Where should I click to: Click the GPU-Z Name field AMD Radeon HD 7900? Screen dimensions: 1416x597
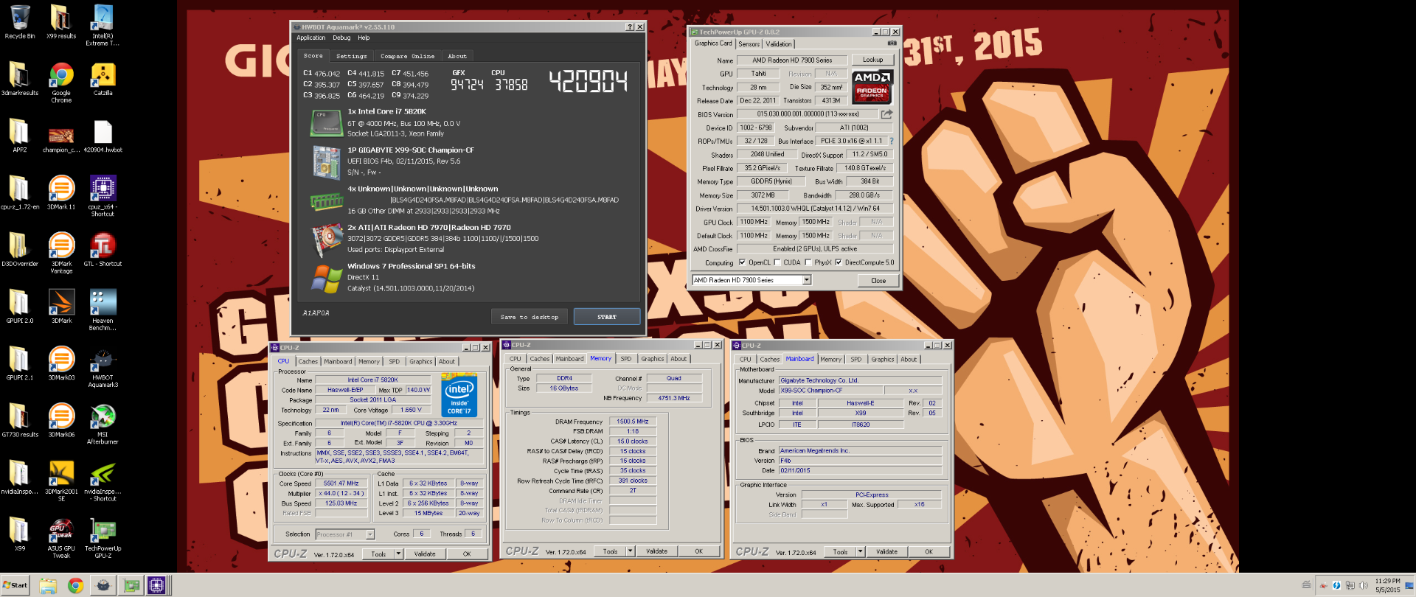coord(791,60)
